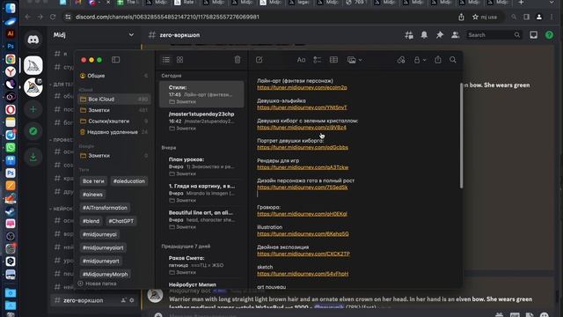
Task: Open tuner link under Девушка-эльфийка
Action: (302, 107)
